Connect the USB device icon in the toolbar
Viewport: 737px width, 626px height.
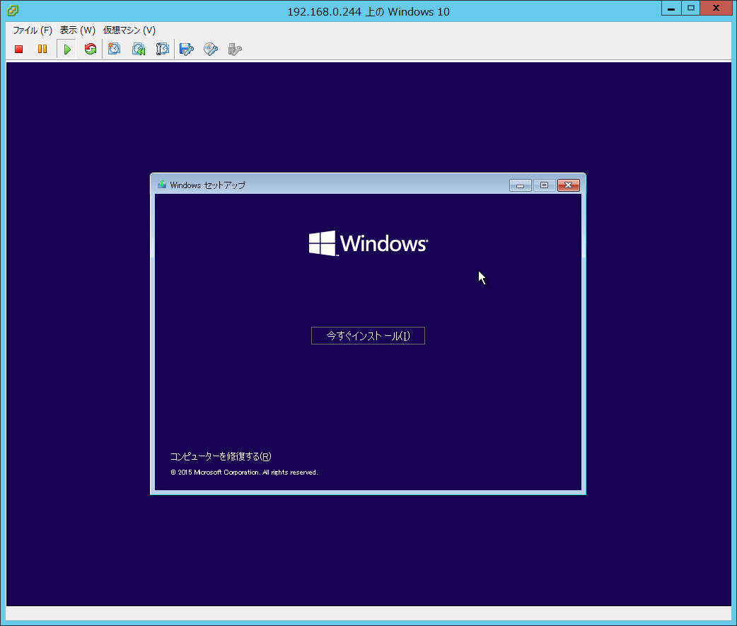[235, 49]
